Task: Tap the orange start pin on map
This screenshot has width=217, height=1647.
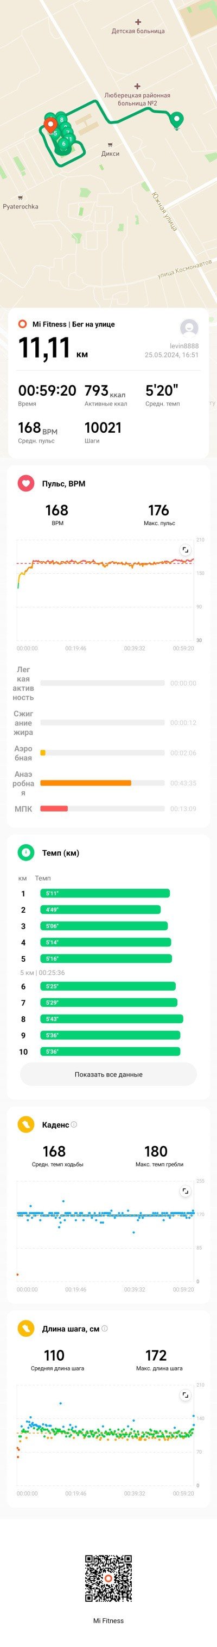Action: 49,124
